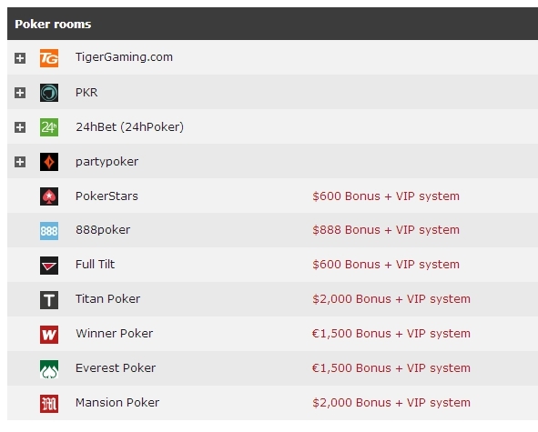The height and width of the screenshot is (432, 538).
Task: Click the PKR circular logo icon
Action: pyautogui.click(x=49, y=93)
